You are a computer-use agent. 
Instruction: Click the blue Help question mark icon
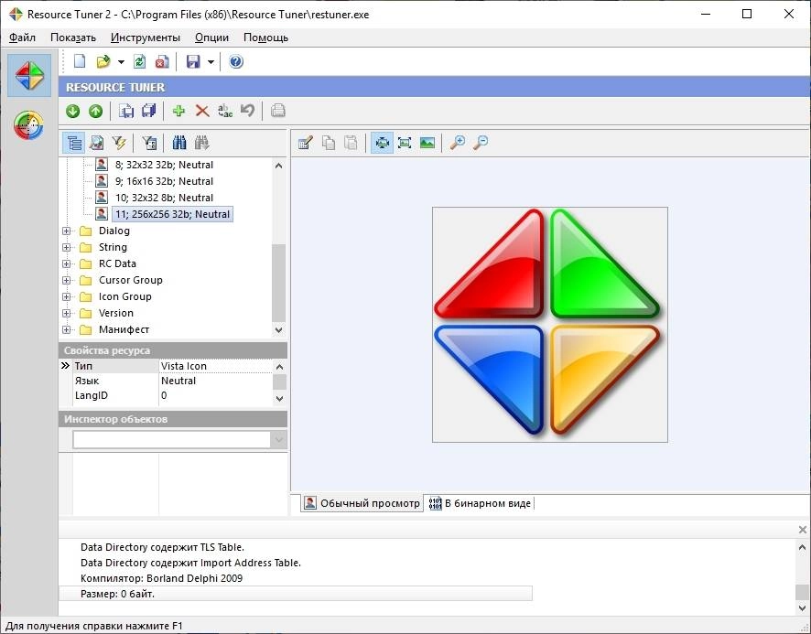236,61
